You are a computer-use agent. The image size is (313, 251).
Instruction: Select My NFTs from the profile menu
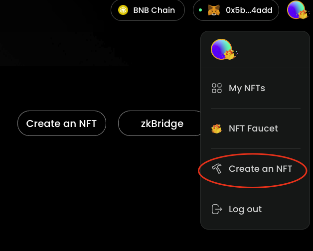coord(247,88)
